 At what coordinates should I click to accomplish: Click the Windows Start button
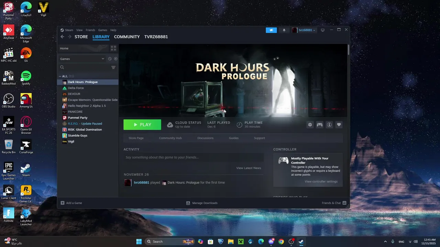pyautogui.click(x=139, y=242)
